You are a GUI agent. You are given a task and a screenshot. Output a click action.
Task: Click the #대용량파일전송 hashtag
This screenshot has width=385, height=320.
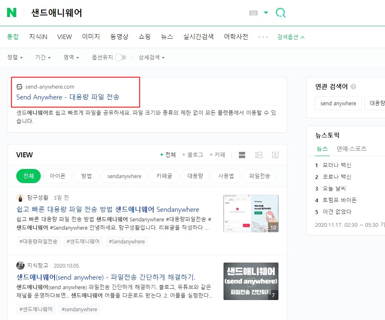click(x=38, y=241)
